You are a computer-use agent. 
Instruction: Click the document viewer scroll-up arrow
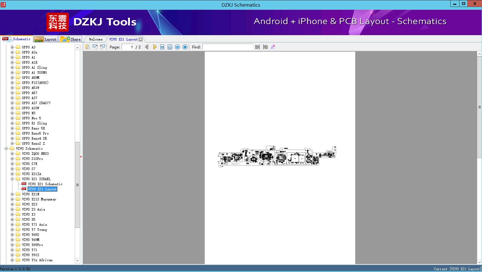point(479,54)
